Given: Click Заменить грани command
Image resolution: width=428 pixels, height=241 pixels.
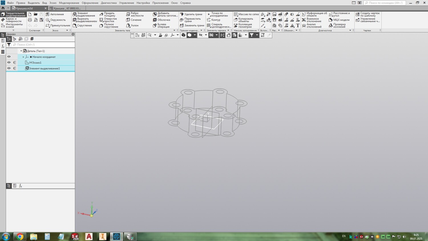Looking at the screenshot, I should coord(192,25).
